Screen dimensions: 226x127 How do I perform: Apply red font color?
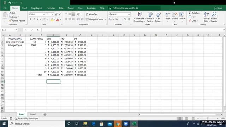58,19
